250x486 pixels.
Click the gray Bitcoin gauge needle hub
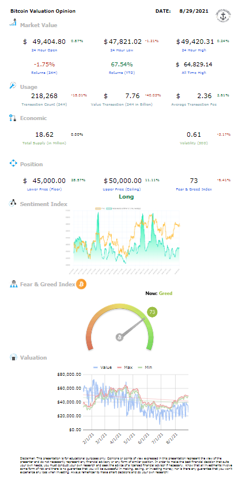pos(120,337)
